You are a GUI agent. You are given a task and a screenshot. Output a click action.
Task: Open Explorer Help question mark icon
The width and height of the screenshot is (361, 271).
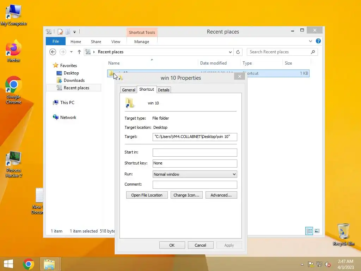pos(318,41)
